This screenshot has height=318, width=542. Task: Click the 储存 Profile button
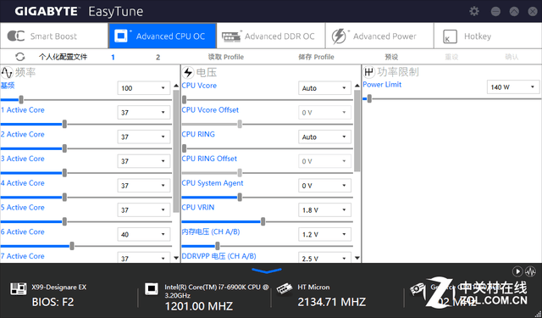[x=316, y=57]
